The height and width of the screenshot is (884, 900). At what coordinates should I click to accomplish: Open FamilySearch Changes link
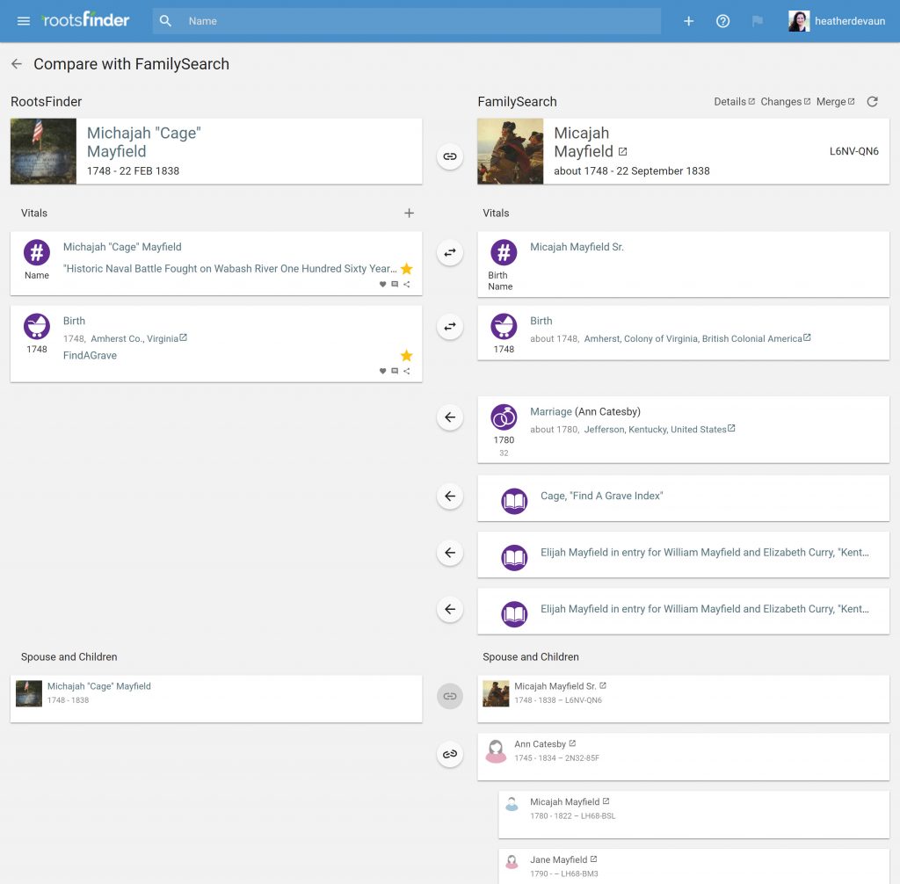(x=785, y=102)
